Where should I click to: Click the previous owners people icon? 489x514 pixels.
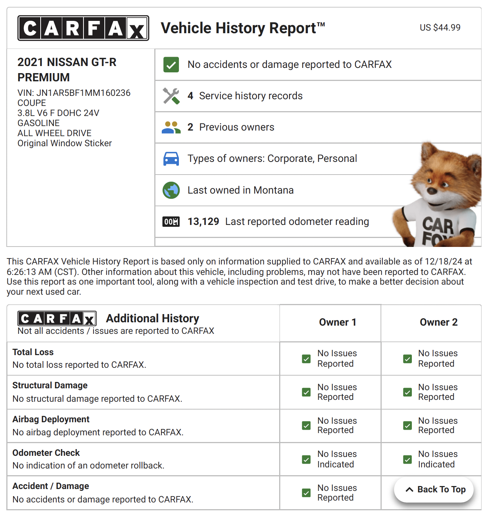click(x=171, y=128)
